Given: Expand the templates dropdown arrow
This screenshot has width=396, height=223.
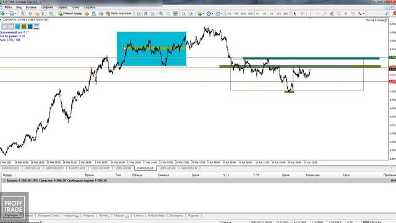Looking at the screenshot, I should 222,14.
